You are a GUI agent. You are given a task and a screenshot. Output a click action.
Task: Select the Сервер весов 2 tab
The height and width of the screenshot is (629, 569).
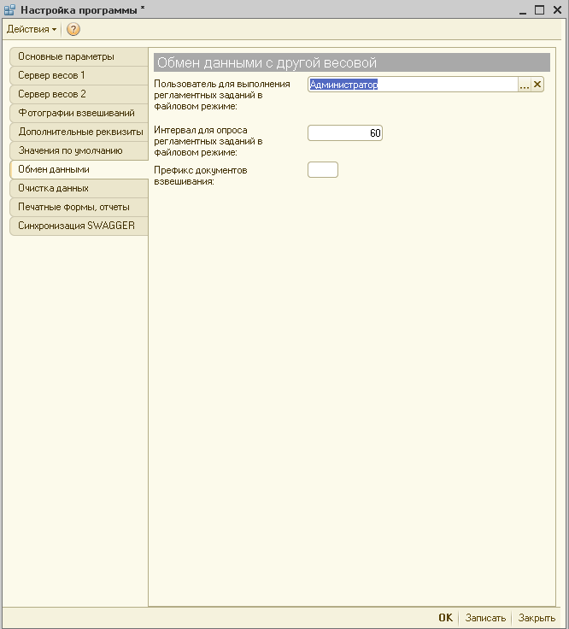tap(51, 94)
